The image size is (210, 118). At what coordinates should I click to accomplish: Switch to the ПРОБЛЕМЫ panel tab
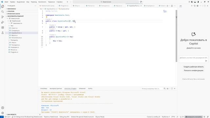click(44, 88)
